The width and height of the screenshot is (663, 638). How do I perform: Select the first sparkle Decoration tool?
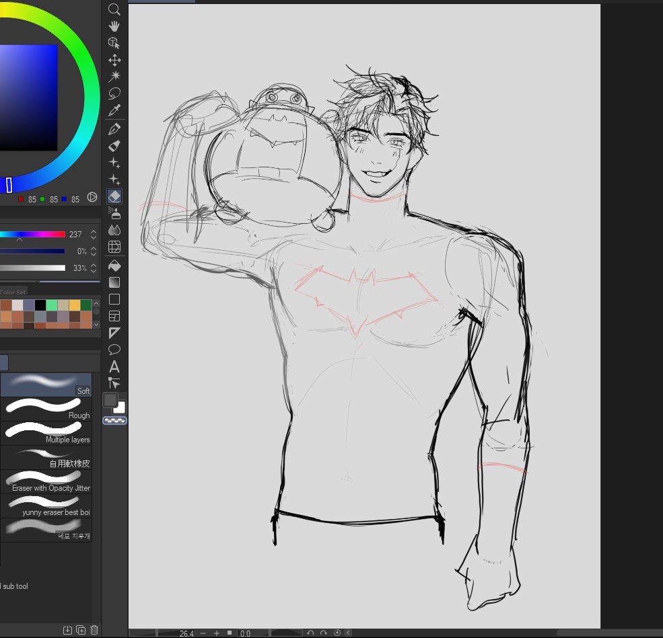(114, 163)
